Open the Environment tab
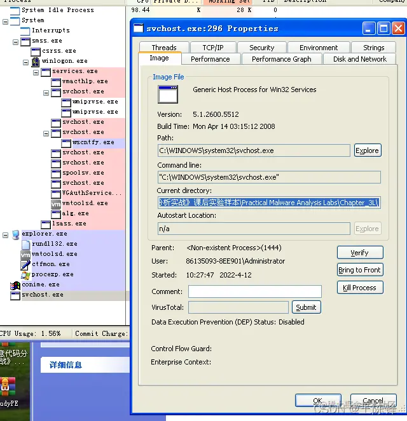This screenshot has height=421, width=407. pyautogui.click(x=319, y=48)
